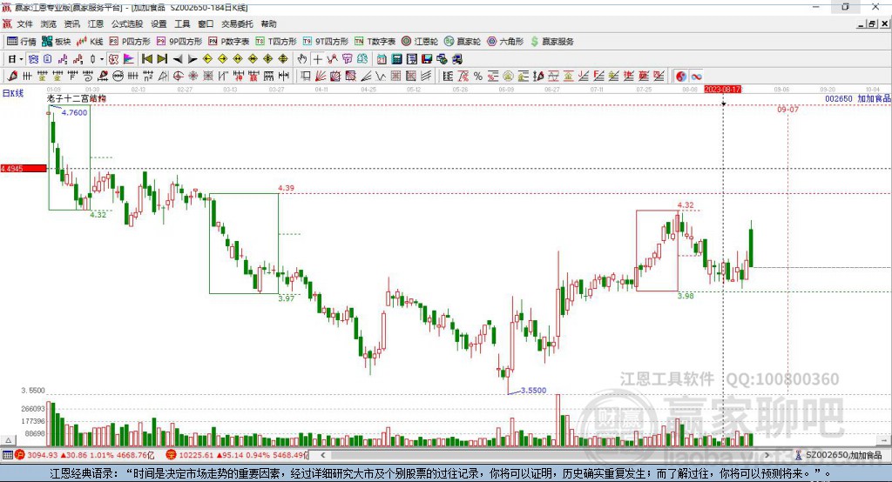Open the 板块 sector view
This screenshot has height=482, width=892.
(x=57, y=42)
